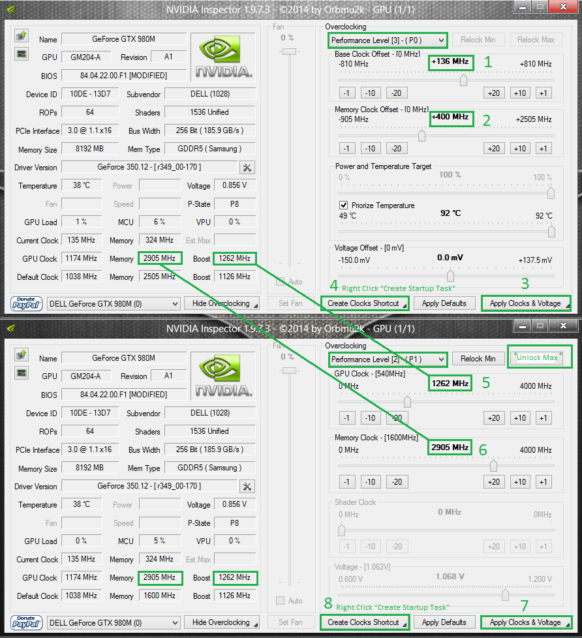
Task: Toggle Priorize Temperature checkbox
Action: 343,205
